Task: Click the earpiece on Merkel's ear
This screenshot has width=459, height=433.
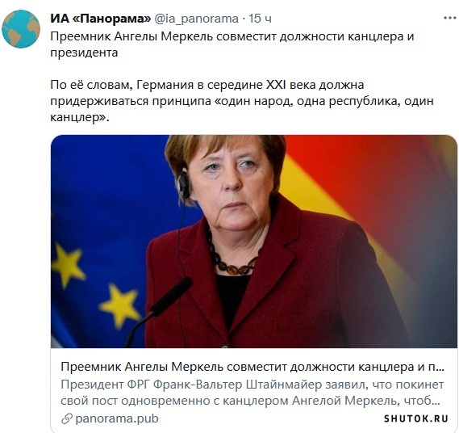Action: coord(184,186)
